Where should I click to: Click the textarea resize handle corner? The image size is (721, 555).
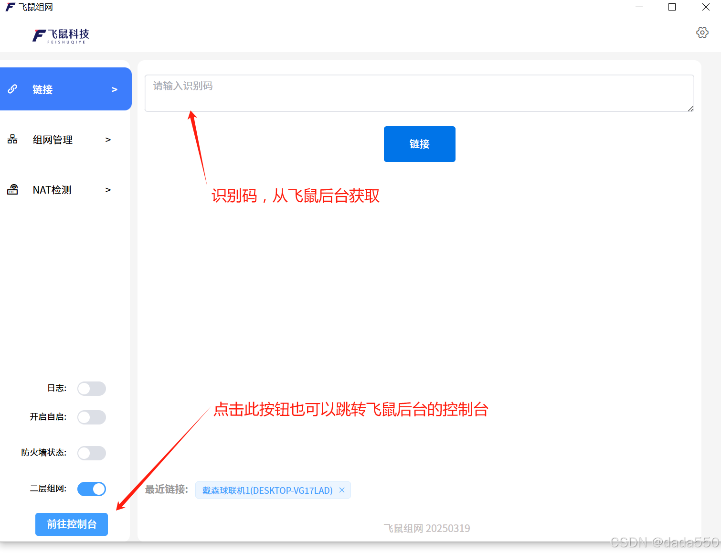click(x=690, y=109)
